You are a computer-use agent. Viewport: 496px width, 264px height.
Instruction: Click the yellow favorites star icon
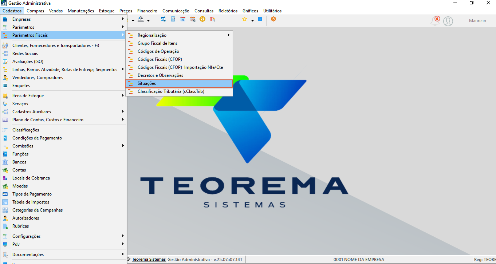pos(245,19)
